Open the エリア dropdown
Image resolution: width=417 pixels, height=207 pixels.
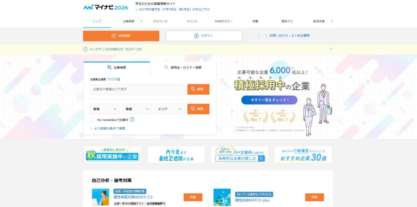(x=169, y=109)
